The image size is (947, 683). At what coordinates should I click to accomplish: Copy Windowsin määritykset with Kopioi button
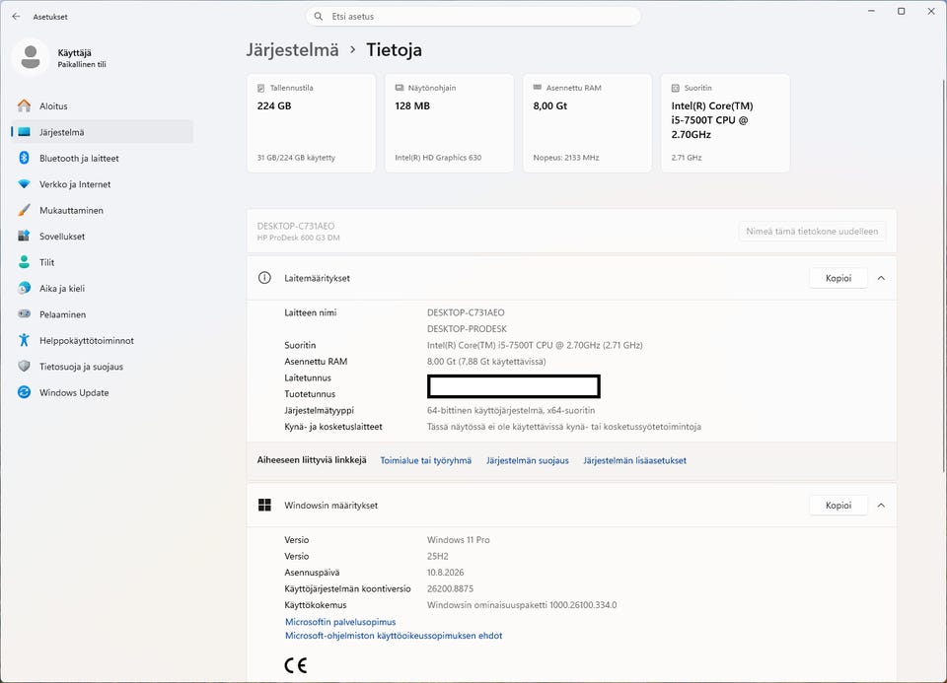click(838, 505)
